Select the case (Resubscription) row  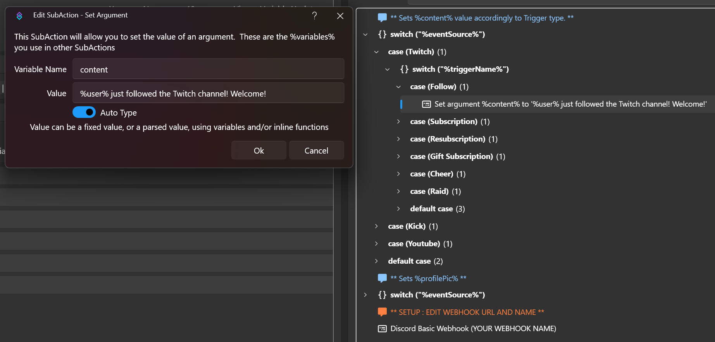454,139
